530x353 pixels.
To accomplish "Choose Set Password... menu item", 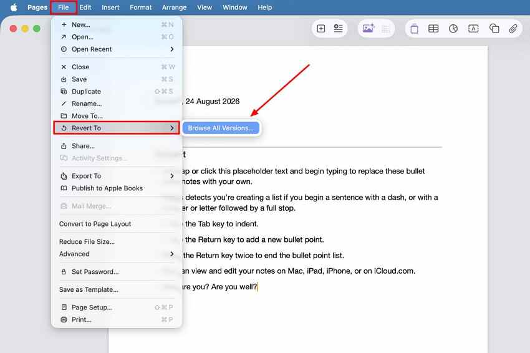I will pos(117,271).
